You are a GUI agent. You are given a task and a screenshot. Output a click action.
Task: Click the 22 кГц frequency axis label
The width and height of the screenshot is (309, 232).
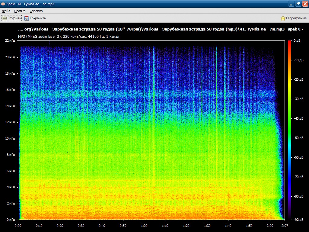click(x=10, y=40)
